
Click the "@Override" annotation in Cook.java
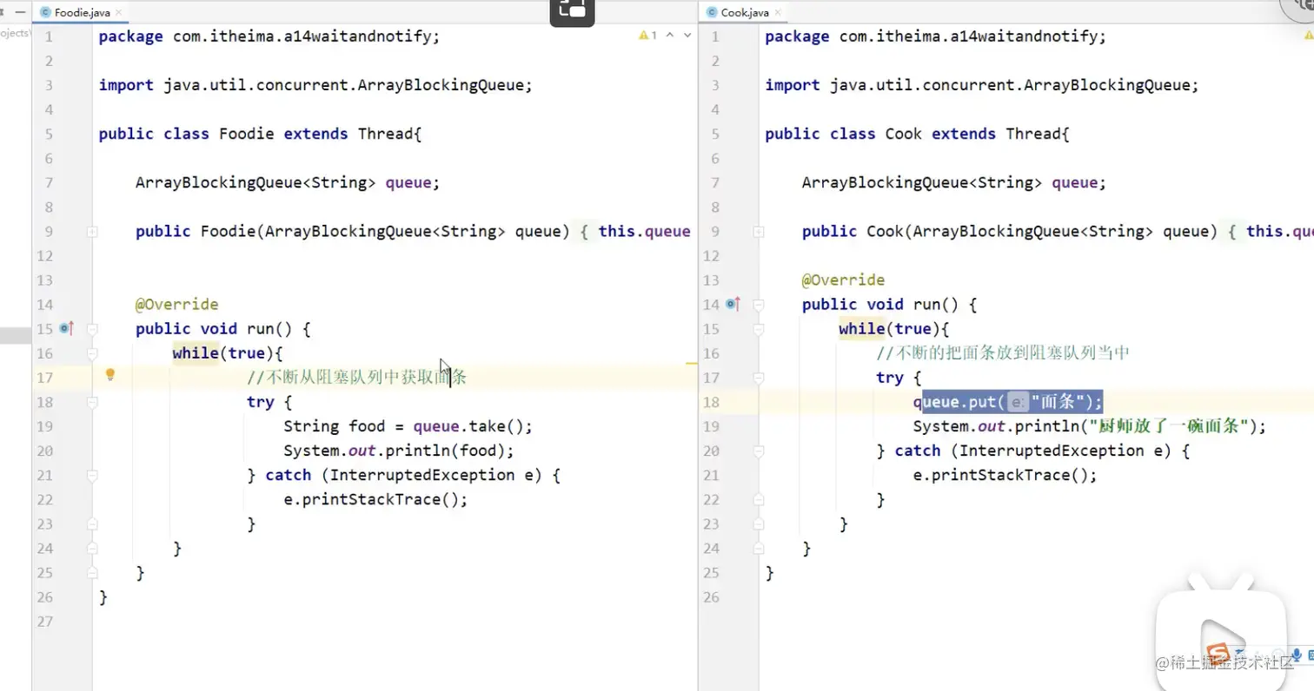(x=844, y=280)
